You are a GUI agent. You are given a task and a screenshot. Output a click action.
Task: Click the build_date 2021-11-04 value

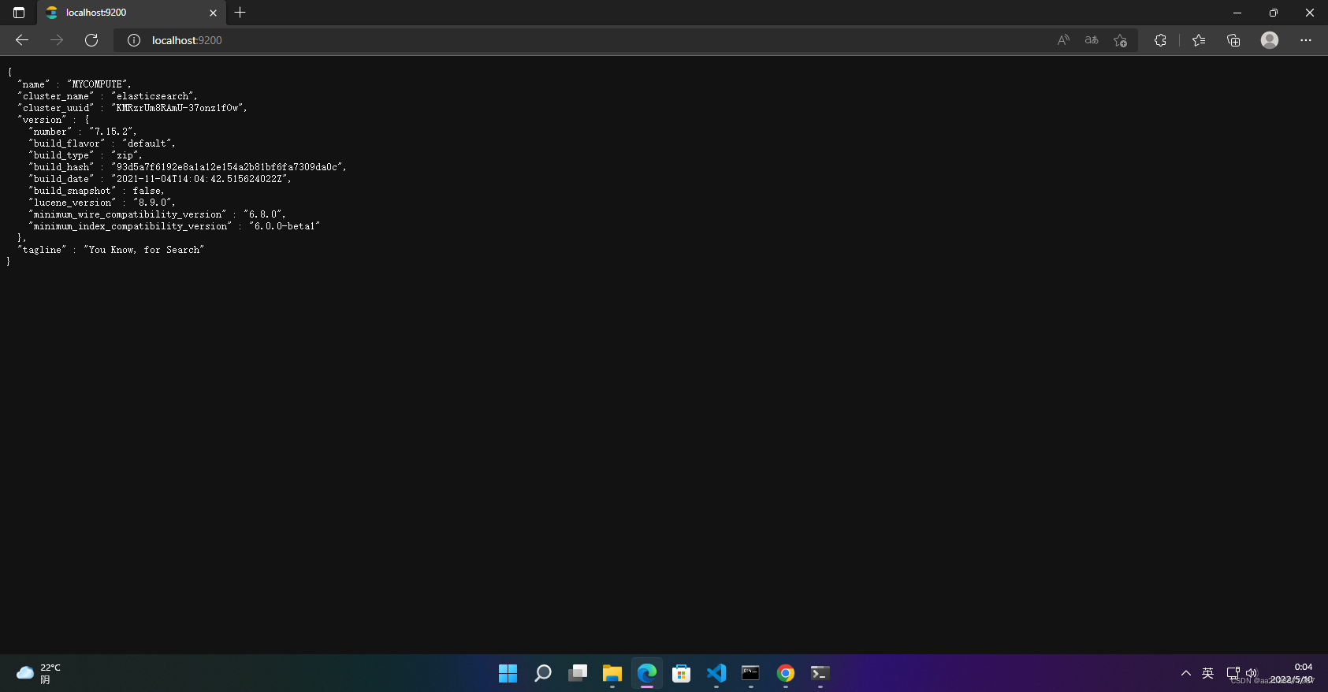tap(201, 179)
